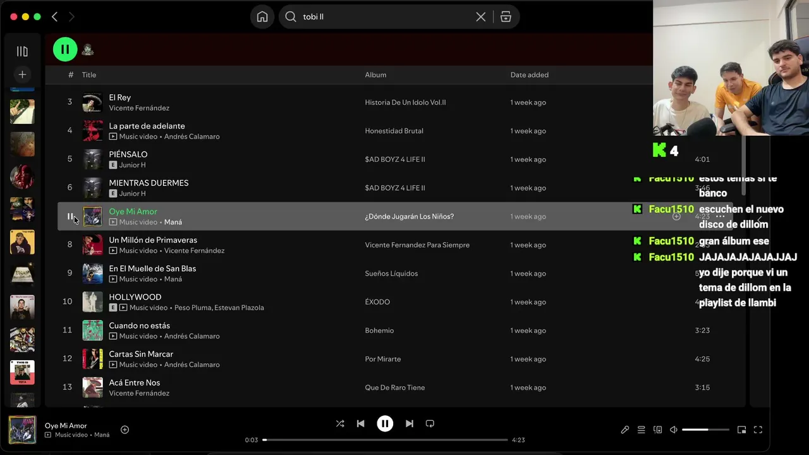The height and width of the screenshot is (455, 809).
Task: Open the now playing cover art in the bottom bar
Action: tap(22, 430)
